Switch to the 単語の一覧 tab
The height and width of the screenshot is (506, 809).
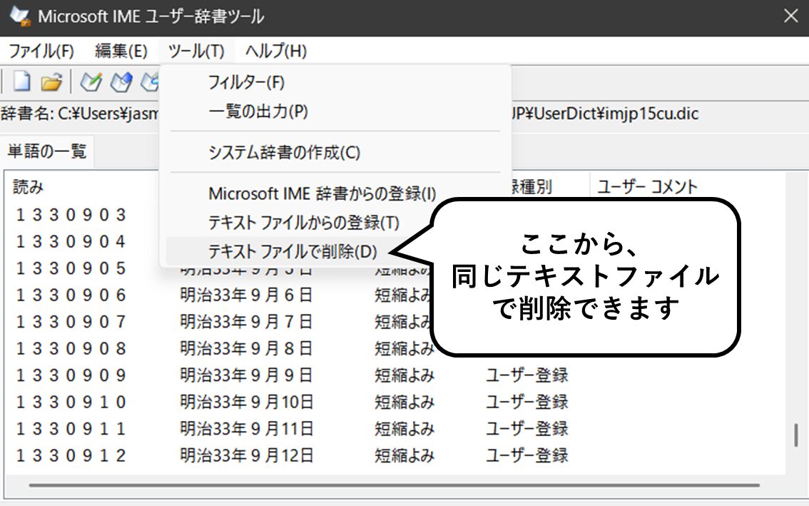pos(46,151)
